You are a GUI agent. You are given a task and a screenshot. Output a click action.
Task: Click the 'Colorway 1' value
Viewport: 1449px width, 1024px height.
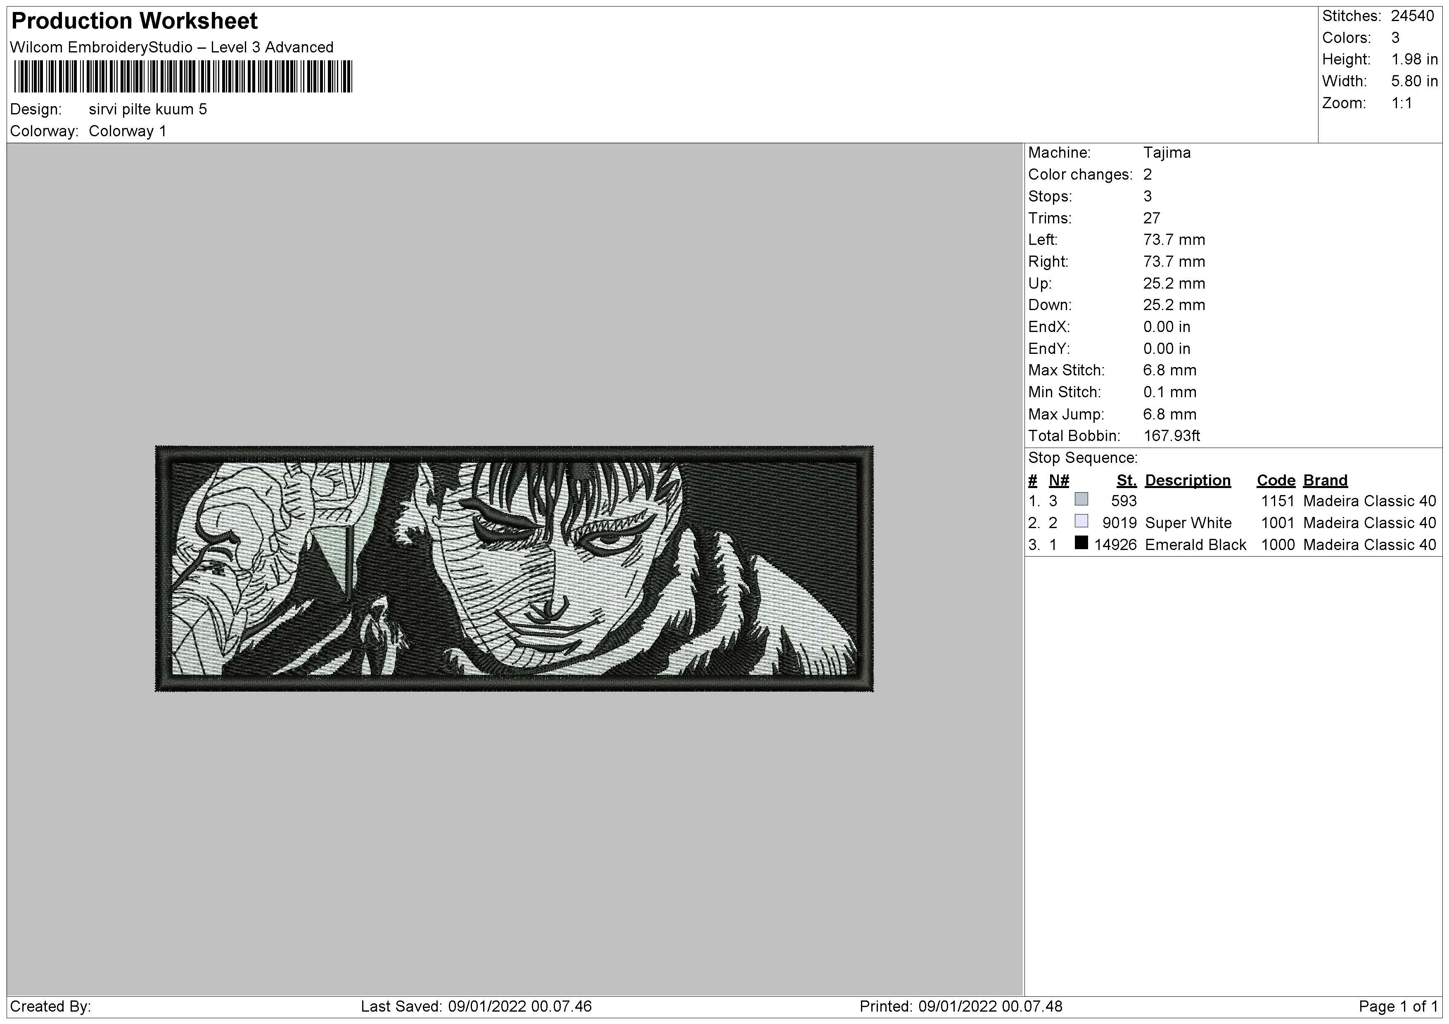pos(128,131)
